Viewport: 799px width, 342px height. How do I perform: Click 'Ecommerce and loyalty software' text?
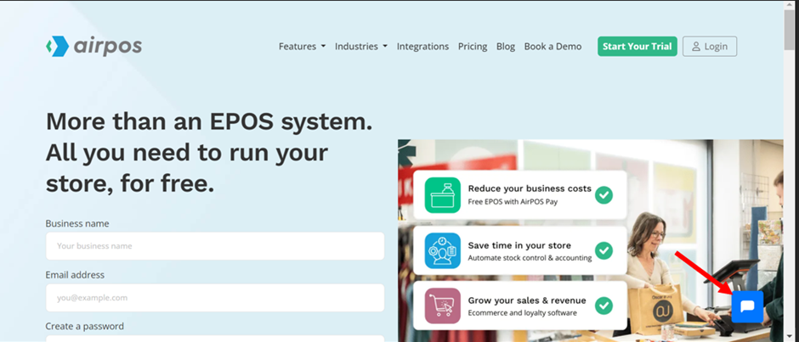coord(522,312)
